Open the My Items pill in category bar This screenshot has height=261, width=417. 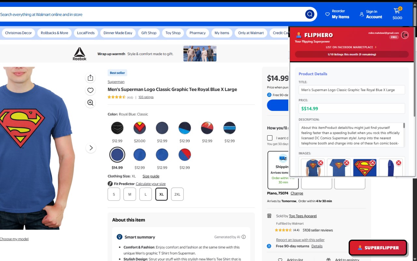[x=222, y=33]
